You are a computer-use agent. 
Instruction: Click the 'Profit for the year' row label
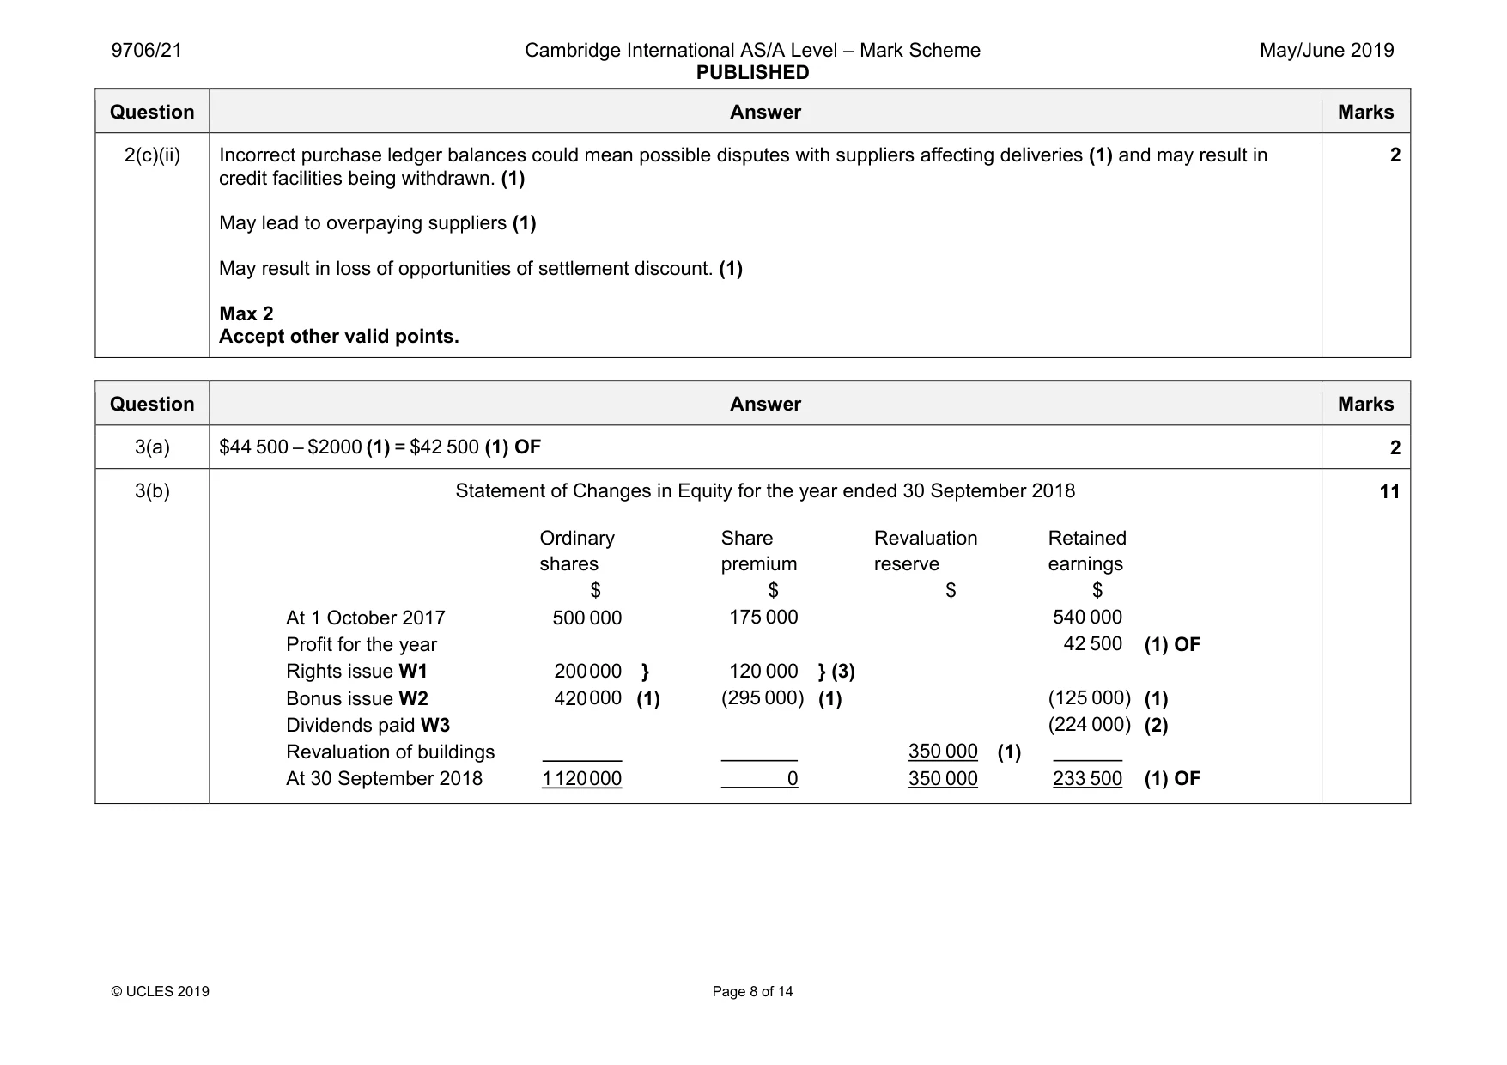coord(362,644)
